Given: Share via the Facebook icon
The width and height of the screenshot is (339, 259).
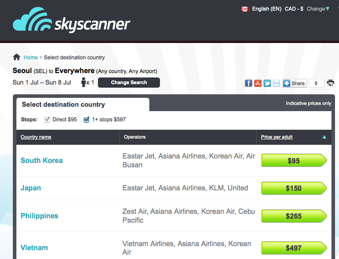Looking at the screenshot, I should [249, 83].
